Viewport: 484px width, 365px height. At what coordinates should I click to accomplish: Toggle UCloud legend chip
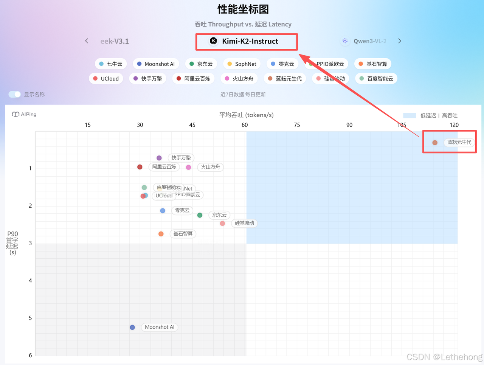106,79
